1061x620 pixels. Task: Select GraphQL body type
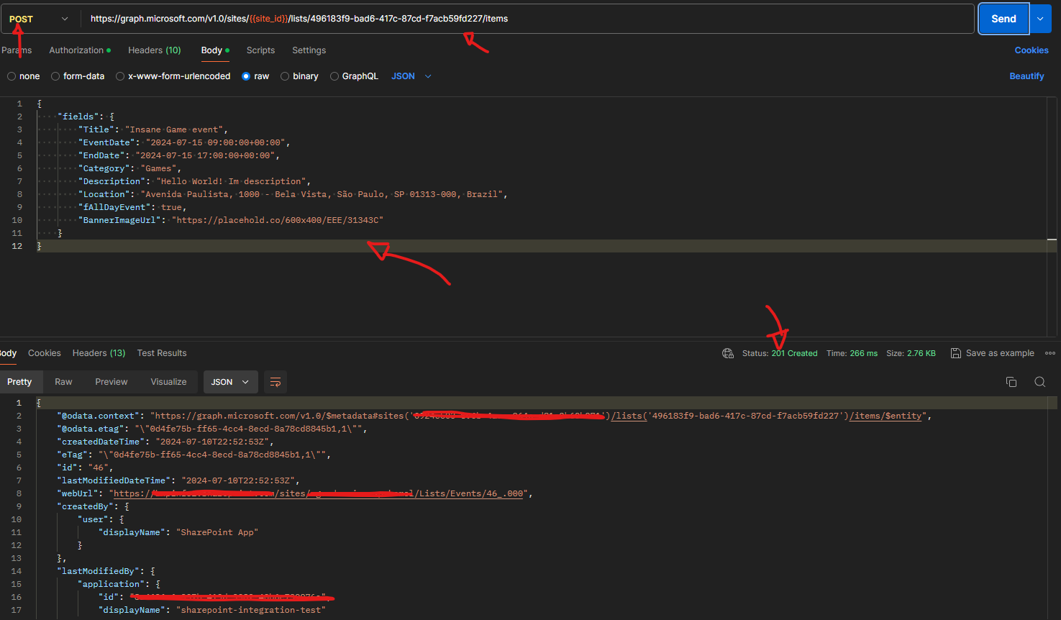354,76
